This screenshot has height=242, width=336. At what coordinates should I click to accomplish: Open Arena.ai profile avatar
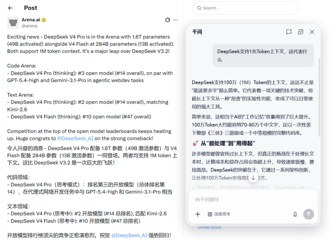tap(13, 22)
